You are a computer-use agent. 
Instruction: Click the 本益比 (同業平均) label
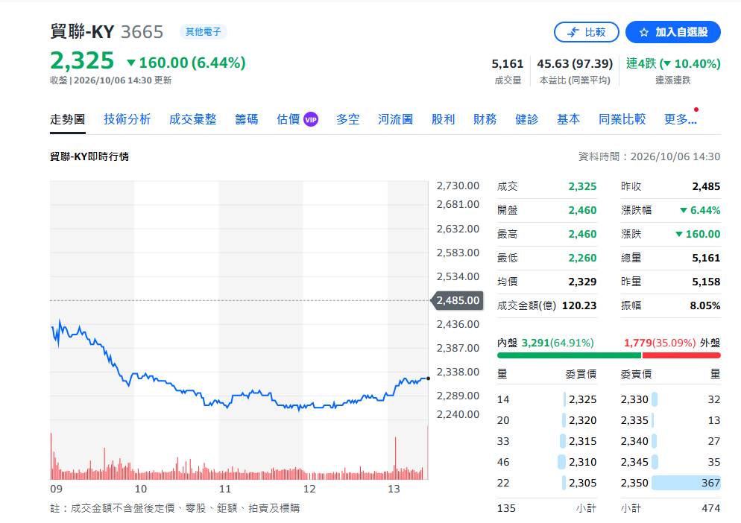(x=575, y=80)
